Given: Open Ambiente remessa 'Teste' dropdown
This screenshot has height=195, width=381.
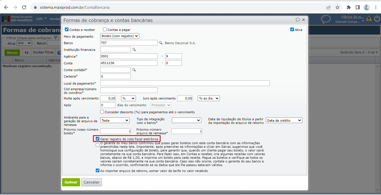Looking at the screenshot, I should (x=115, y=120).
